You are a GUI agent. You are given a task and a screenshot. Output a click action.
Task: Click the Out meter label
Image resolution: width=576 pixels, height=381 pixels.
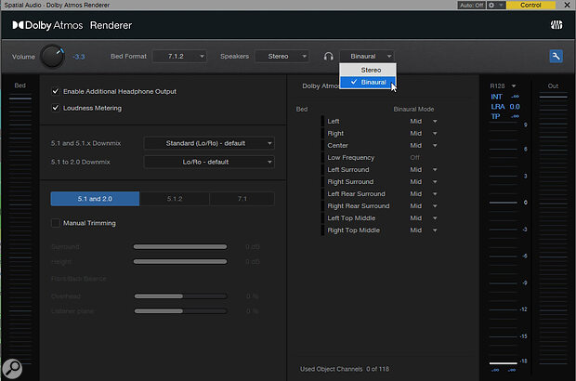point(553,86)
